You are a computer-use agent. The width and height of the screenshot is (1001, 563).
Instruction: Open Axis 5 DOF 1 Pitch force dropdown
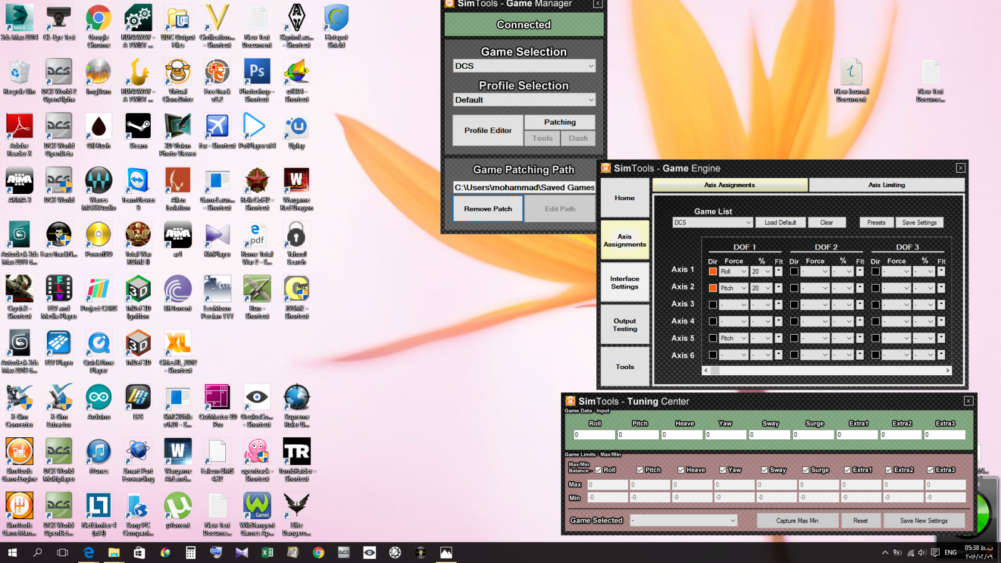733,338
